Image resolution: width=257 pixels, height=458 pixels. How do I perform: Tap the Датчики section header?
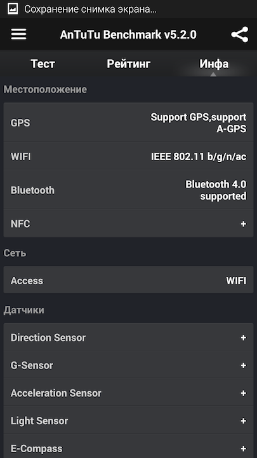[x=24, y=310]
